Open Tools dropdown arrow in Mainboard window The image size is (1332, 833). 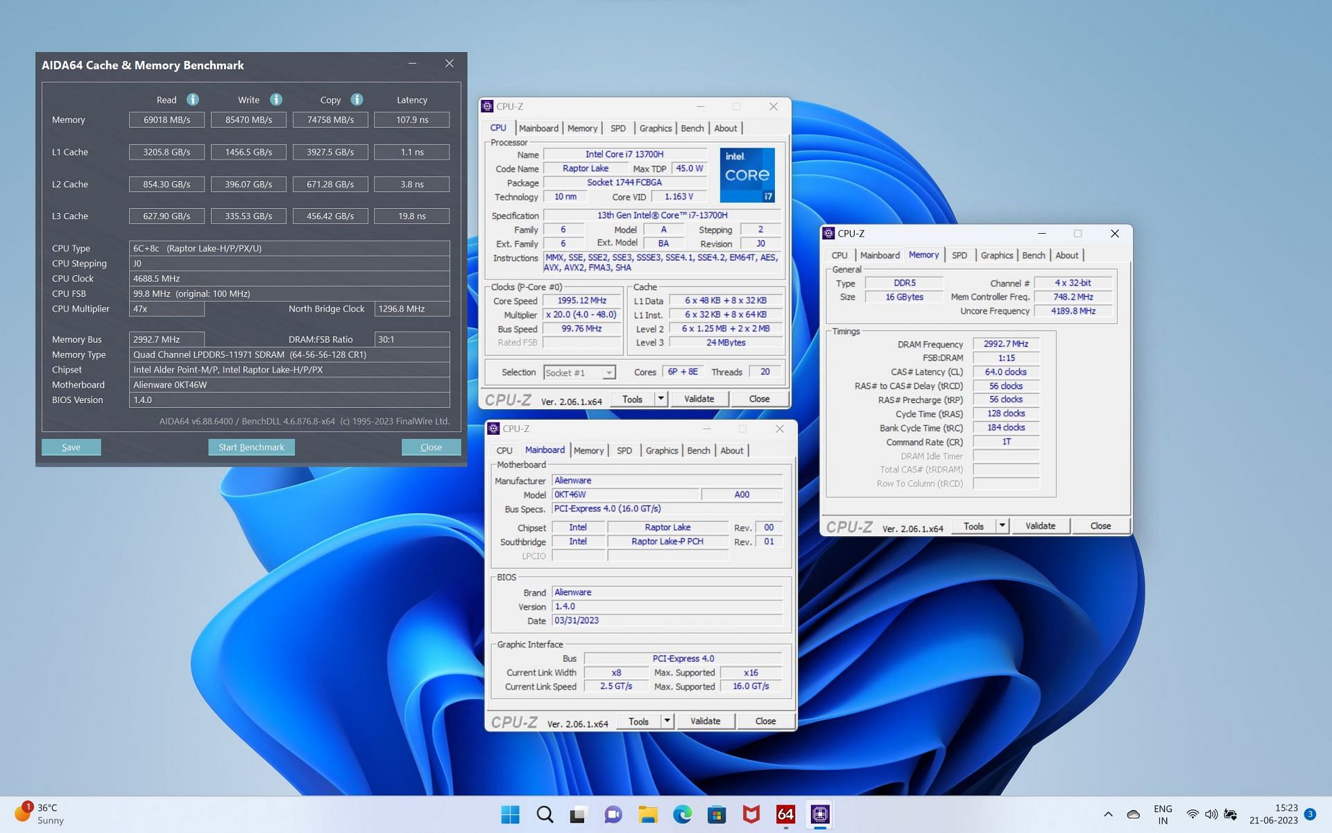(x=667, y=721)
